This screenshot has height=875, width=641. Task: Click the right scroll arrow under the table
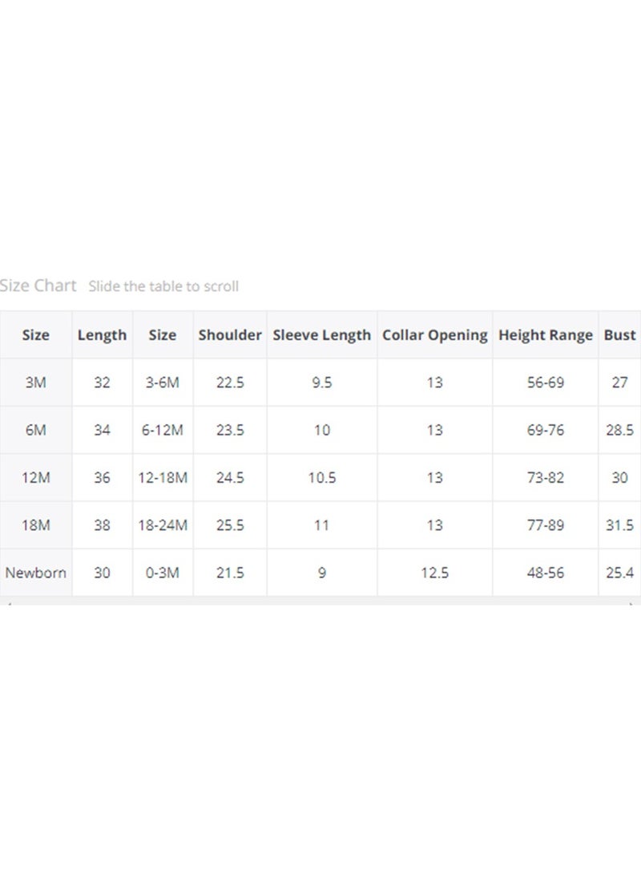631,603
